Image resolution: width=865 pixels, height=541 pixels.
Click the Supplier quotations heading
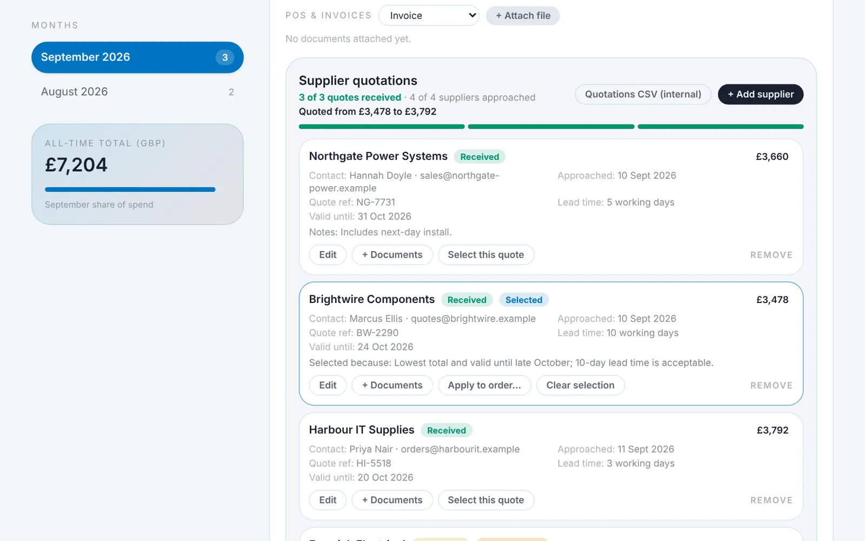[358, 81]
